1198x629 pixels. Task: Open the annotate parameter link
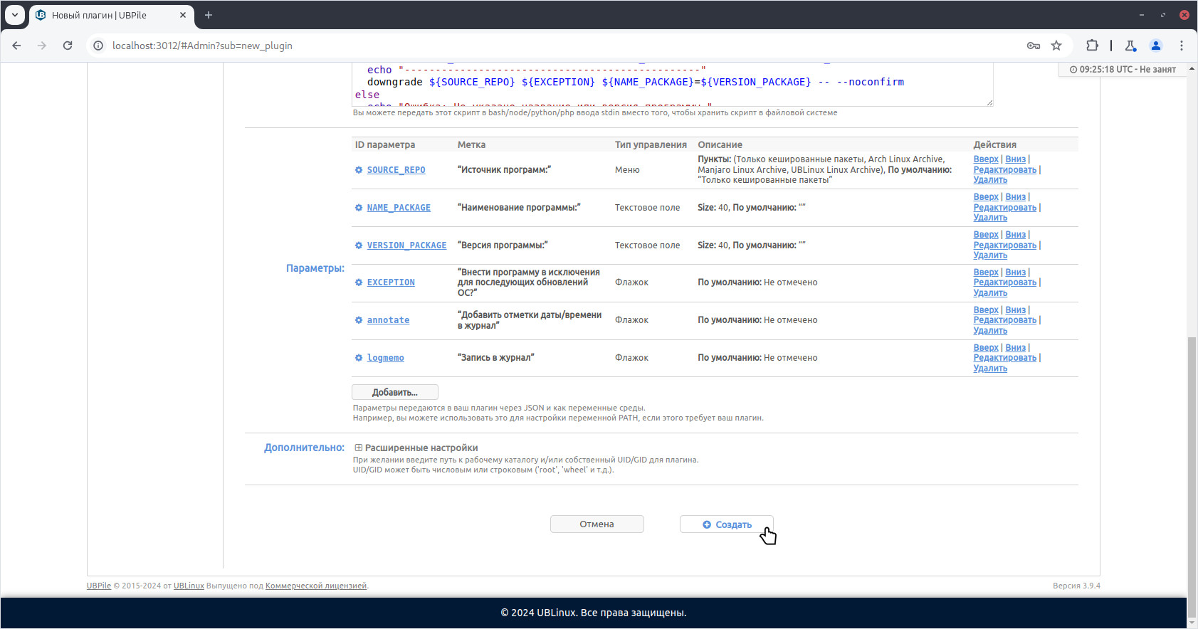click(388, 320)
